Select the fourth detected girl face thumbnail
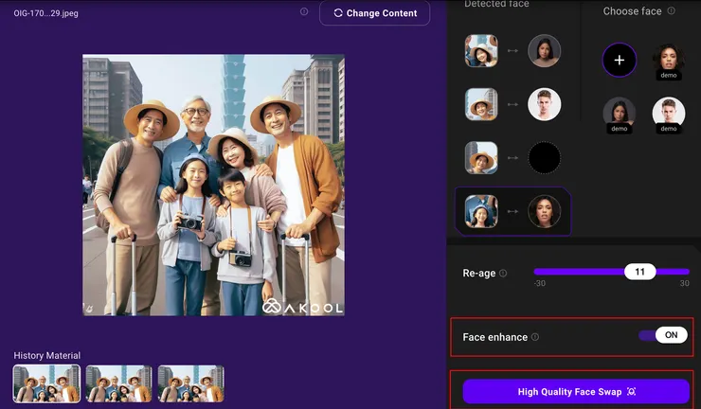 point(481,211)
